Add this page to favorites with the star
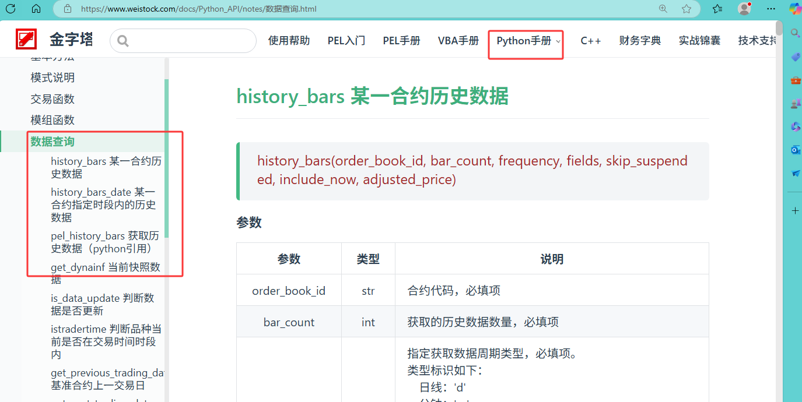This screenshot has width=802, height=402. (x=687, y=9)
